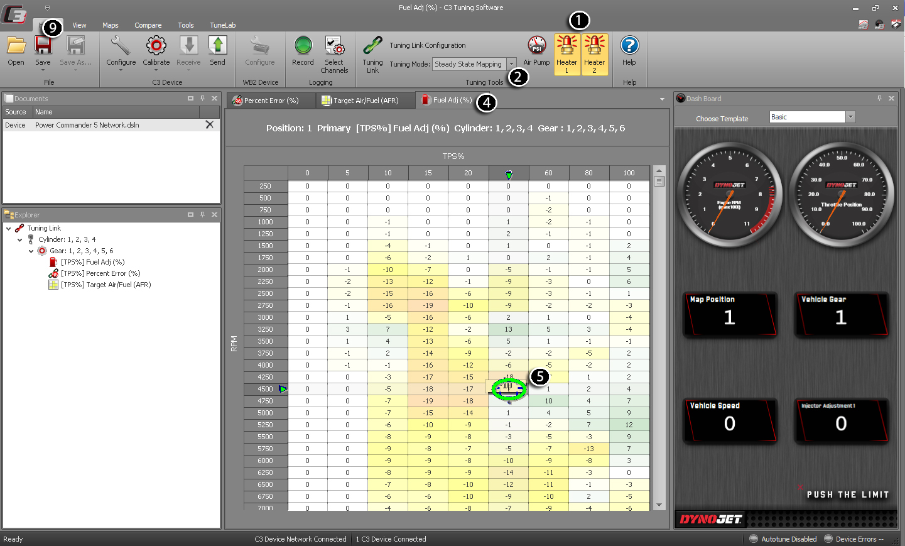Open the Choose Template dropdown

pyautogui.click(x=850, y=117)
